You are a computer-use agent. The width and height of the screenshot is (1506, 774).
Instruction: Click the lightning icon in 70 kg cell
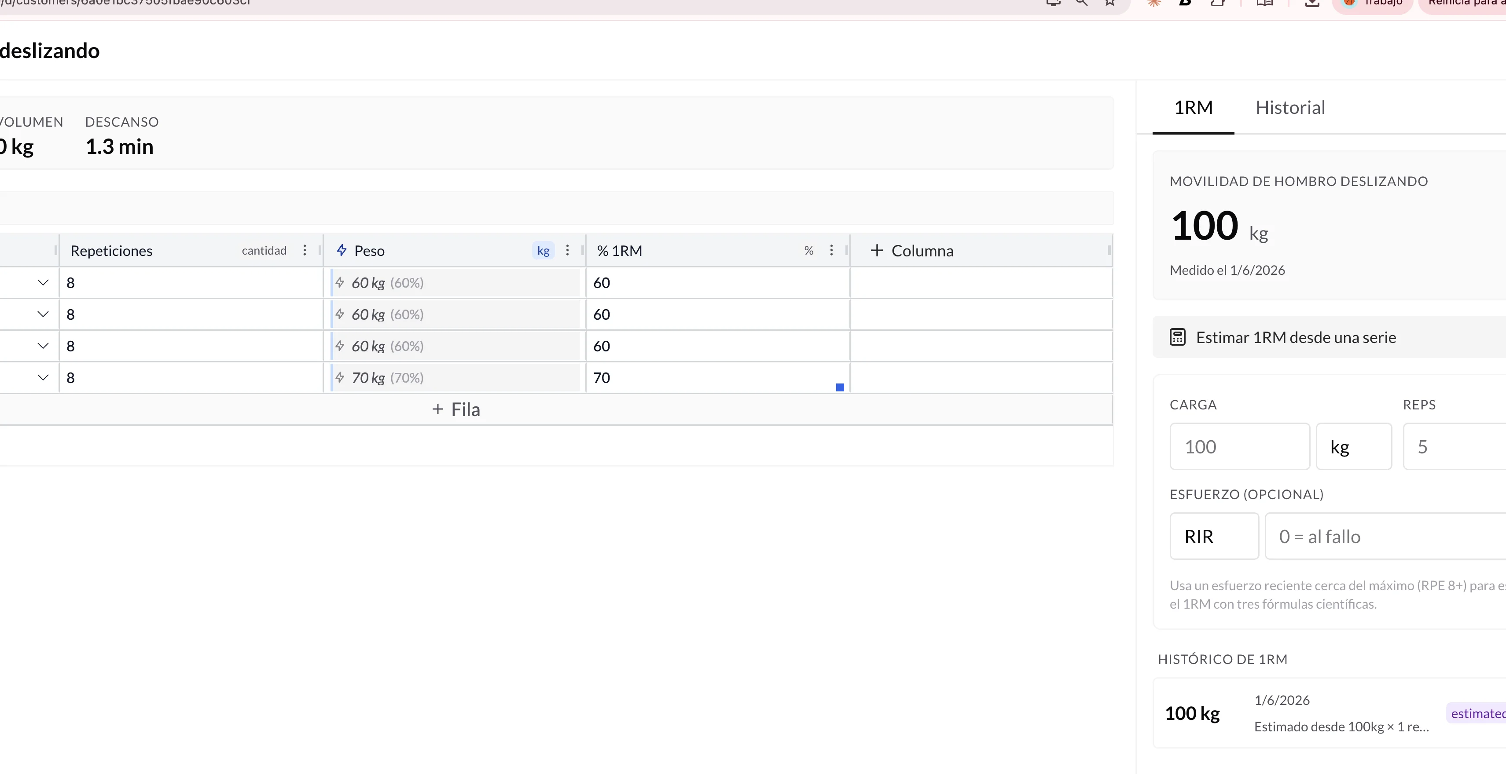pyautogui.click(x=340, y=377)
